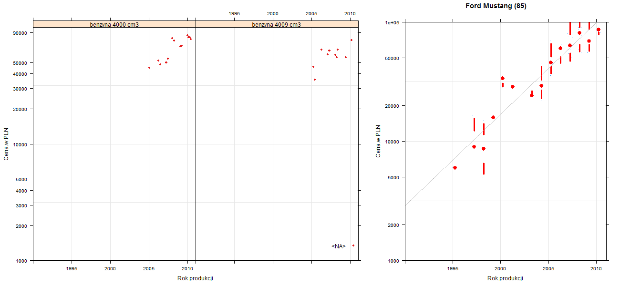The image size is (620, 286).
Task: Click '1995' below the benzyna 4000 cm3 panel
Action: pyautogui.click(x=72, y=269)
